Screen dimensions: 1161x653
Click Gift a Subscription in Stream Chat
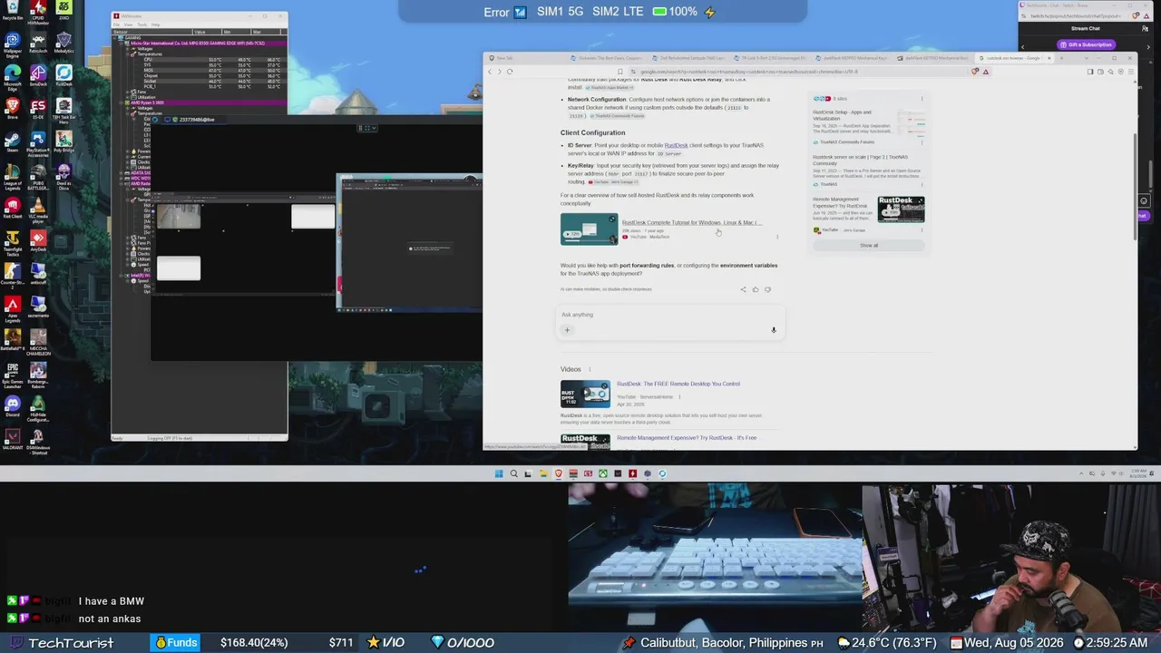point(1086,44)
